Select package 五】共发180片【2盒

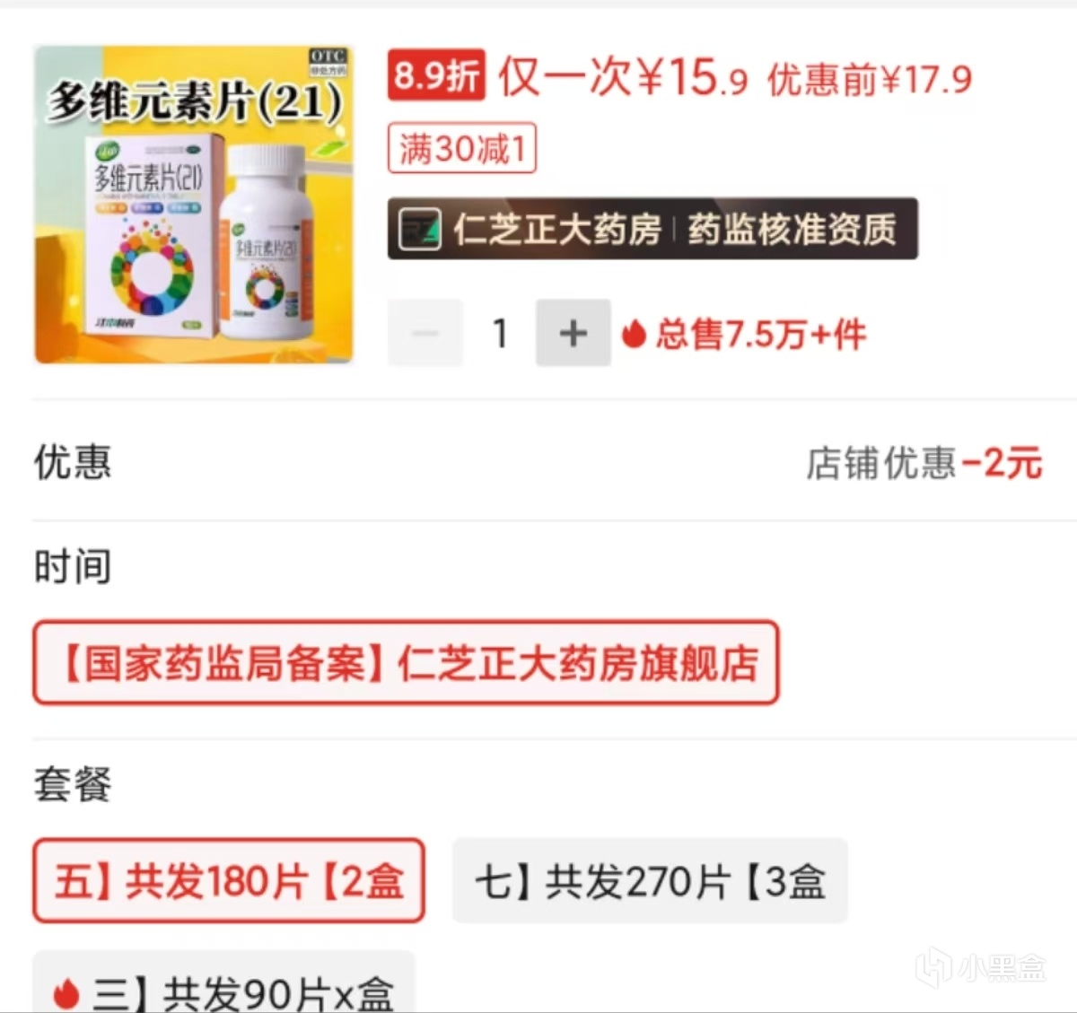point(229,881)
